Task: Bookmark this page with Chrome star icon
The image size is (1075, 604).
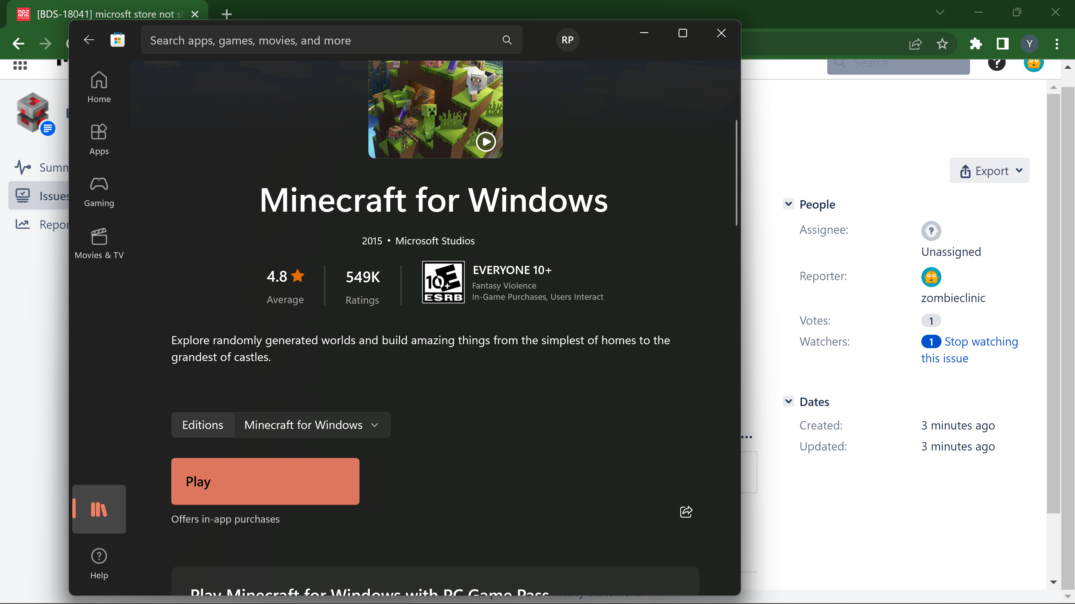Action: pos(942,44)
